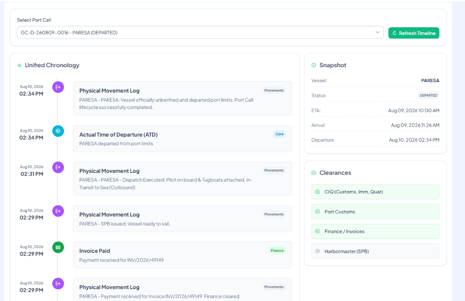The width and height of the screenshot is (465, 301).
Task: Click the info icon next to Snapshot
Action: 314,65
